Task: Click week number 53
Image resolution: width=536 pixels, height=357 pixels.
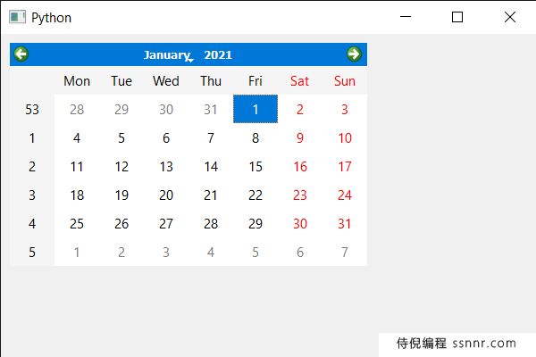Action: pos(32,109)
